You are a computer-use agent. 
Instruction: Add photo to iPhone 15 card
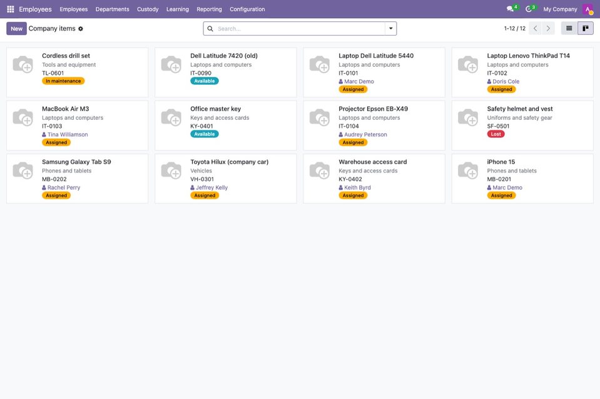(x=468, y=170)
